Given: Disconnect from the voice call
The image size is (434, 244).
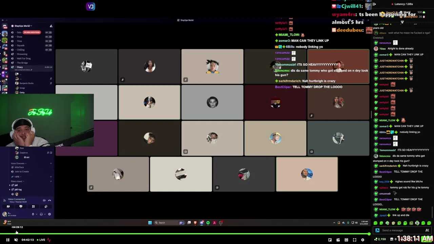Looking at the screenshot, I should coord(50,200).
